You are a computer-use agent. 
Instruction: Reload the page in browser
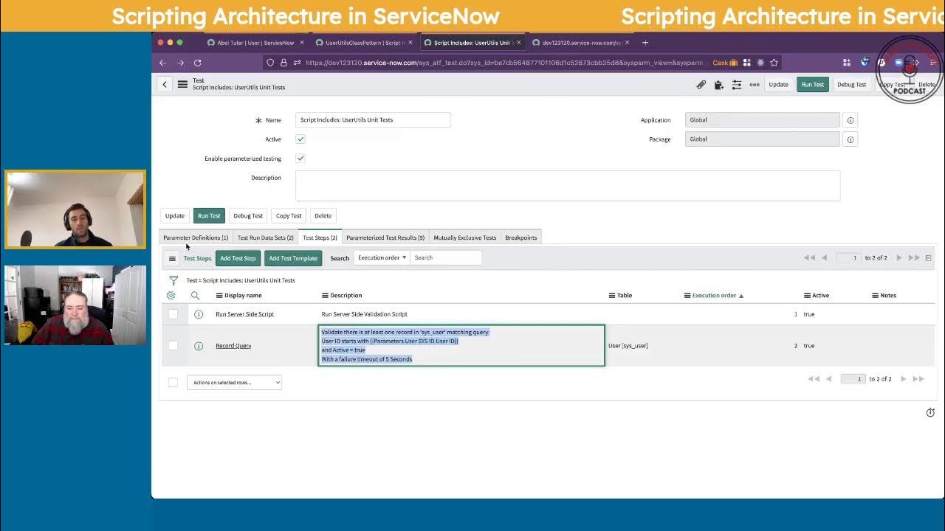tap(197, 63)
